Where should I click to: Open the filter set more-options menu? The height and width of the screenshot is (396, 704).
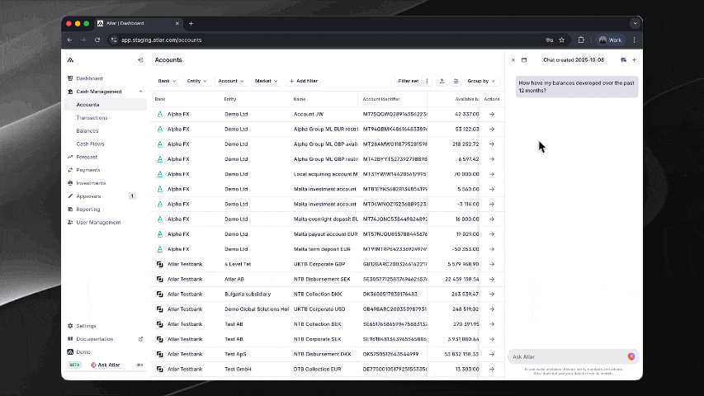point(427,81)
